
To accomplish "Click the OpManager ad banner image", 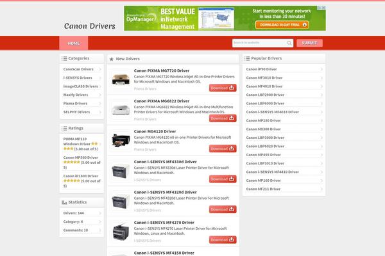I will coord(225,19).
